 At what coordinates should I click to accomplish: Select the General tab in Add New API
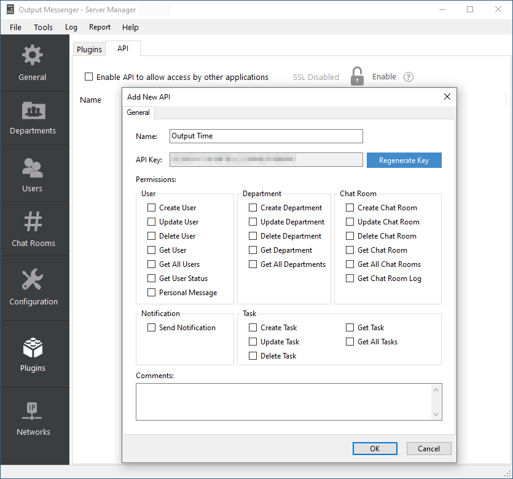pyautogui.click(x=138, y=113)
